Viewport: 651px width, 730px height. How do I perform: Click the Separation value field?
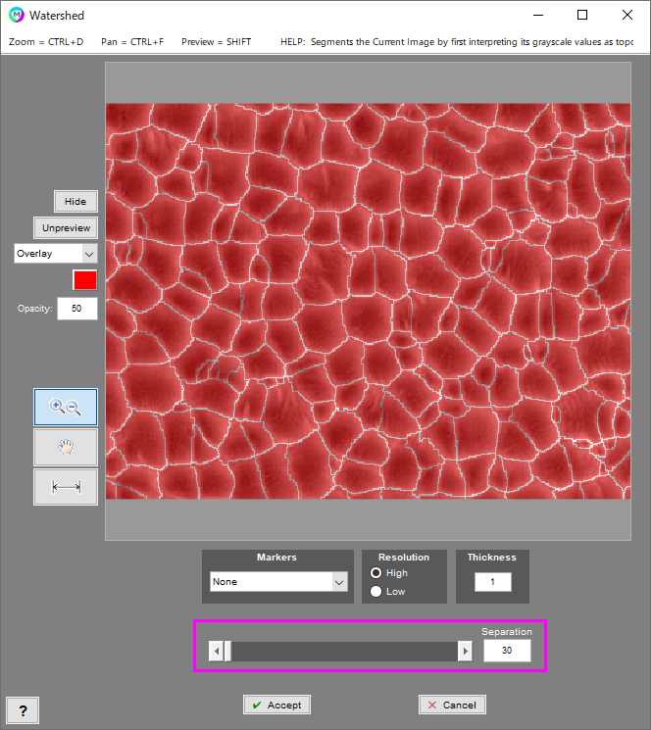[507, 652]
